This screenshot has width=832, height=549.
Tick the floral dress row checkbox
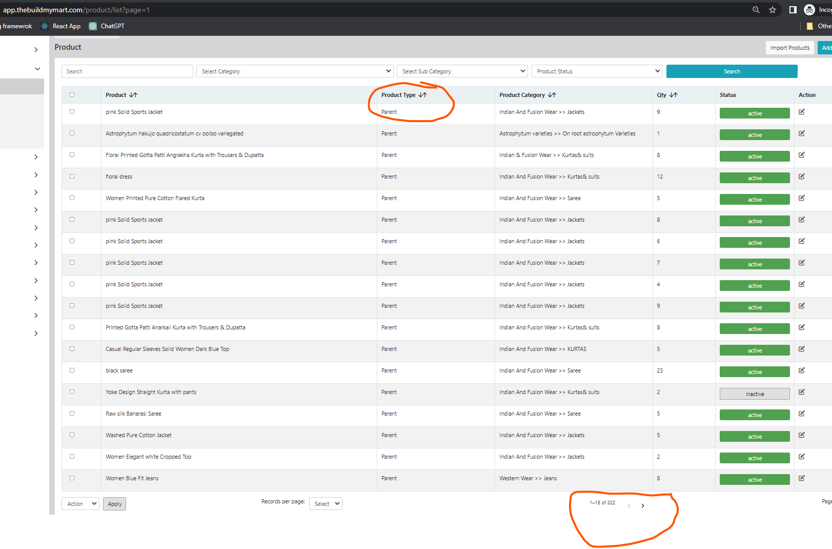(x=72, y=176)
